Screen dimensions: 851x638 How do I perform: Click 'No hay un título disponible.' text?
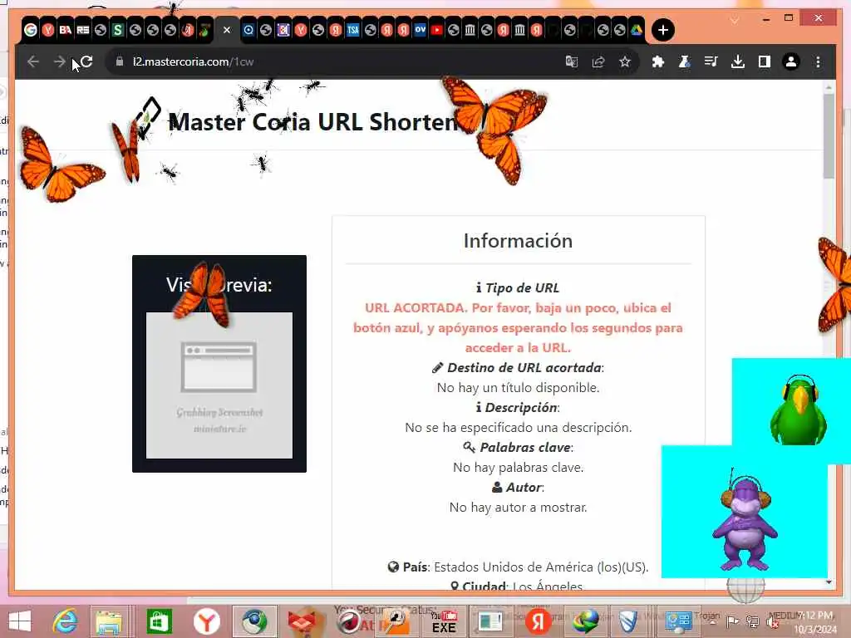[518, 387]
